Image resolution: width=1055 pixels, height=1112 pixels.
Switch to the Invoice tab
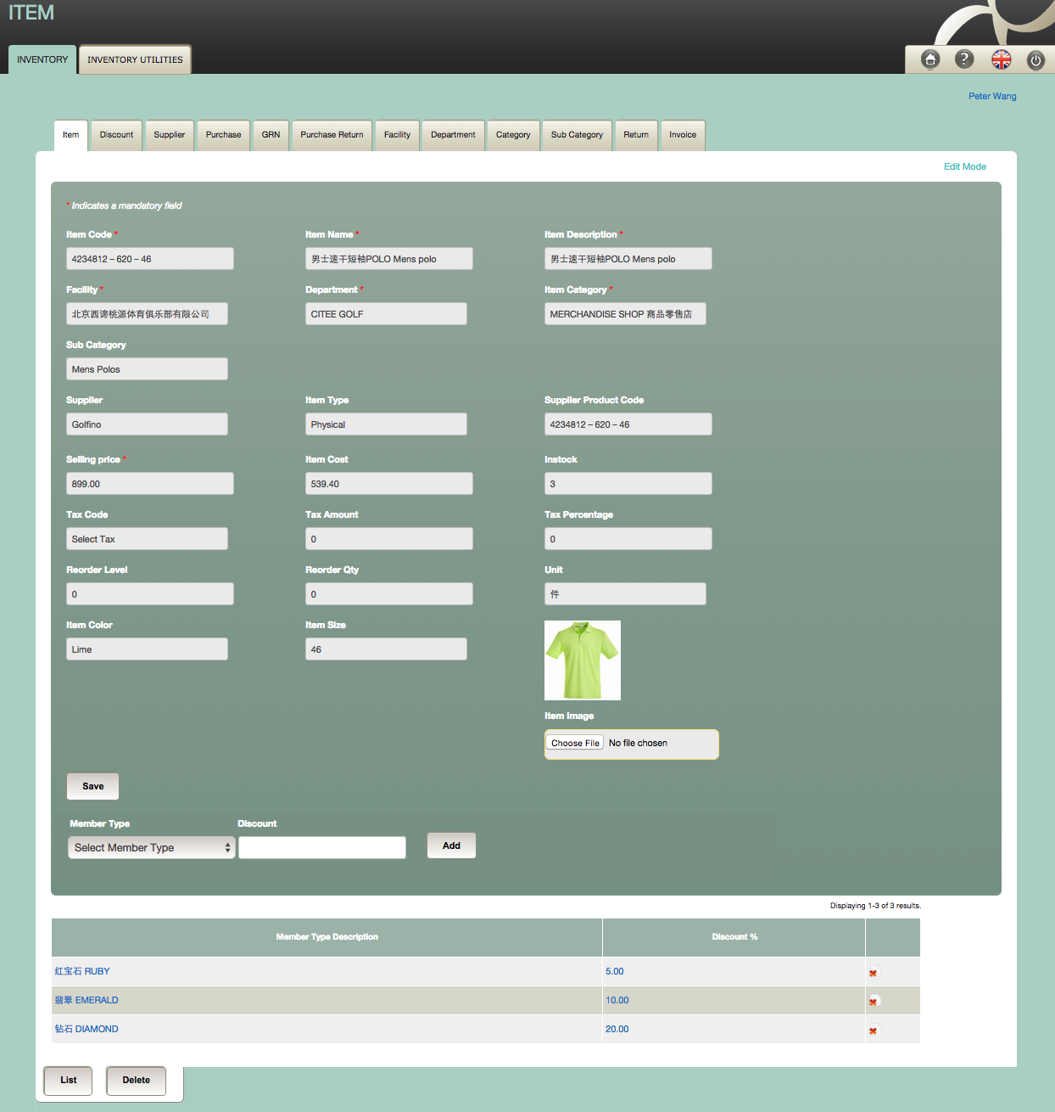682,135
